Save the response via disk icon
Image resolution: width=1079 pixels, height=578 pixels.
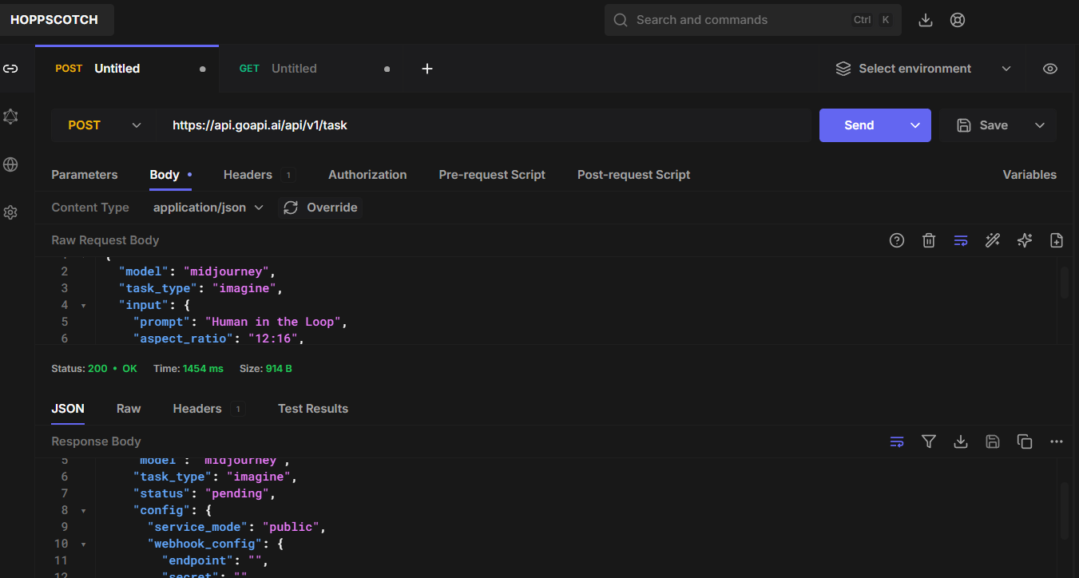pos(992,441)
